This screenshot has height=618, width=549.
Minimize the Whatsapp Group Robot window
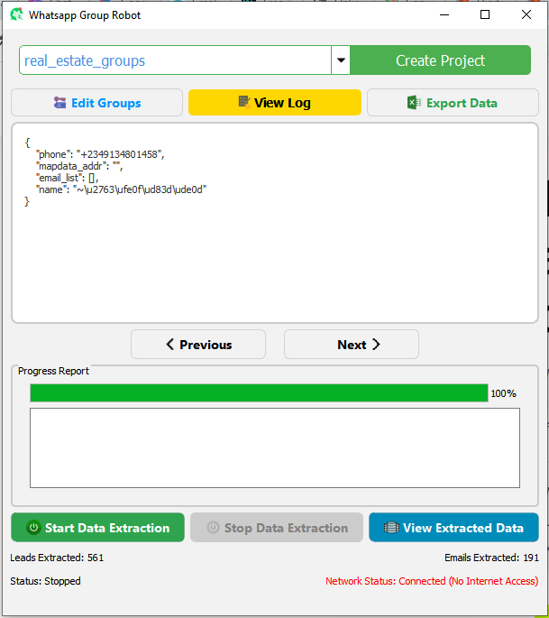point(444,14)
